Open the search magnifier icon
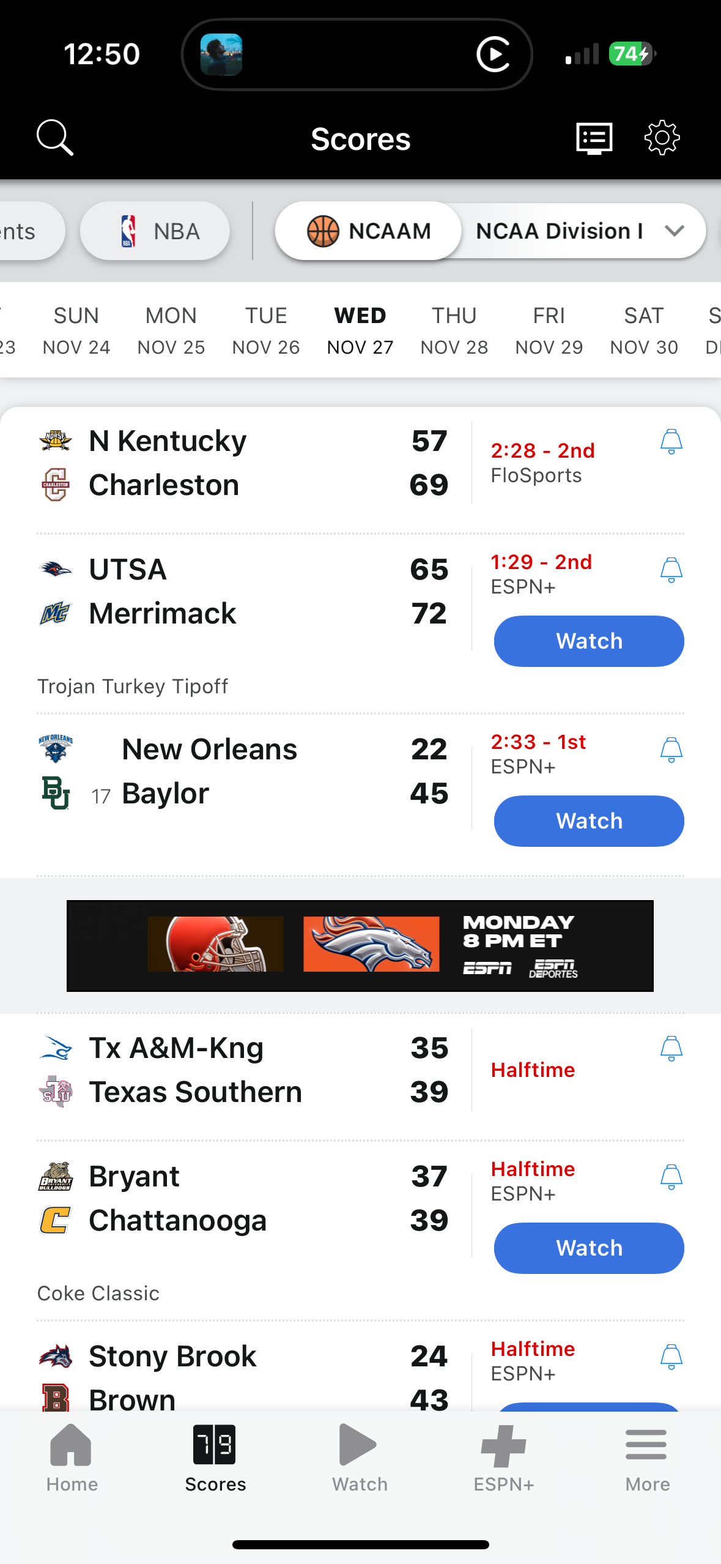The image size is (721, 1564). point(55,138)
